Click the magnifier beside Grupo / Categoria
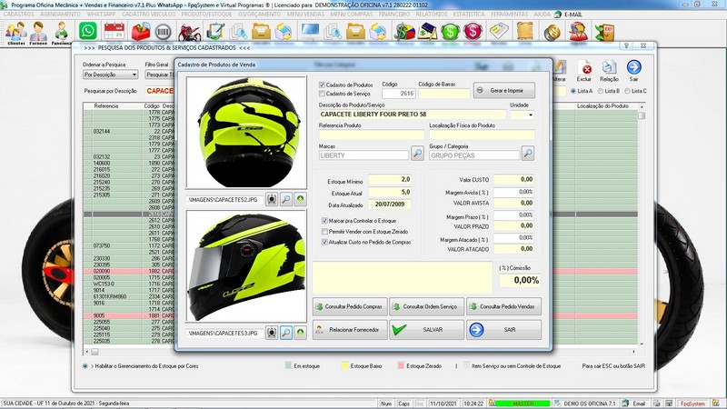Screen dimensions: 727x409 click(527, 154)
